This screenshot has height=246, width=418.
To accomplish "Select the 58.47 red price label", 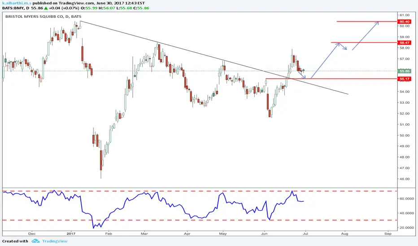I will [405, 42].
